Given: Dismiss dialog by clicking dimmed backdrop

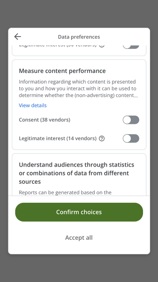Looking at the screenshot, I should (x=79, y=14).
